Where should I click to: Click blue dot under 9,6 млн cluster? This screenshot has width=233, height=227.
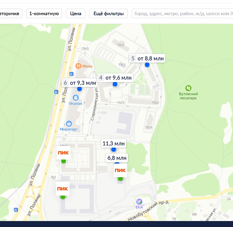(x=115, y=84)
